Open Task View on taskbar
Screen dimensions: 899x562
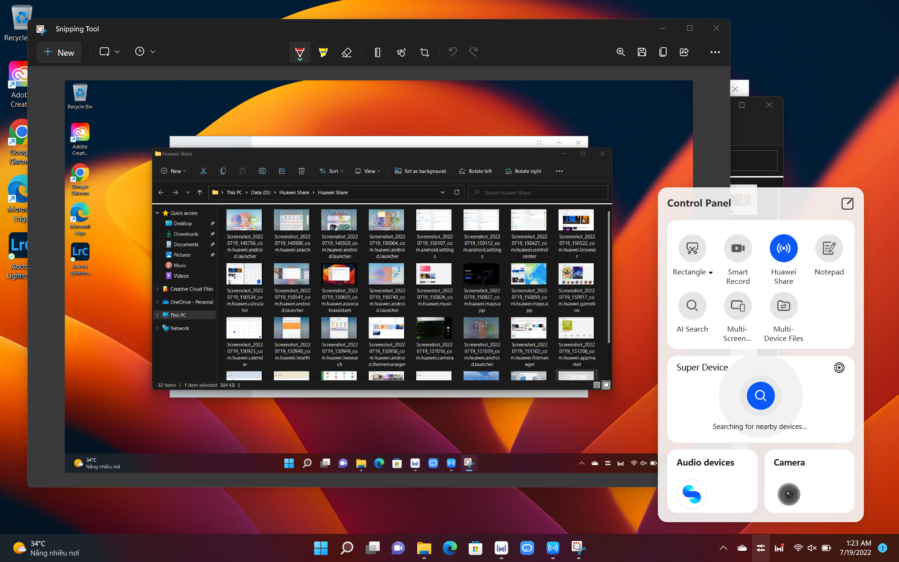tap(372, 548)
